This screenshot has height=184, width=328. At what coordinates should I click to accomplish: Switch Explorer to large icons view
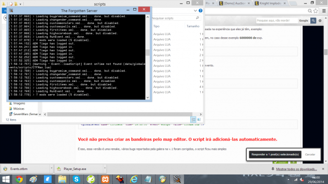pyautogui.click(x=199, y=120)
